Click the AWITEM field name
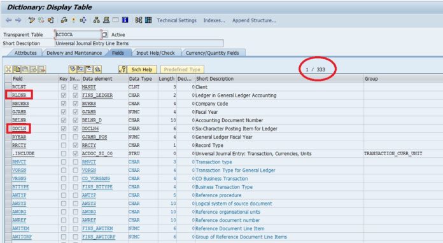 pyautogui.click(x=20, y=228)
